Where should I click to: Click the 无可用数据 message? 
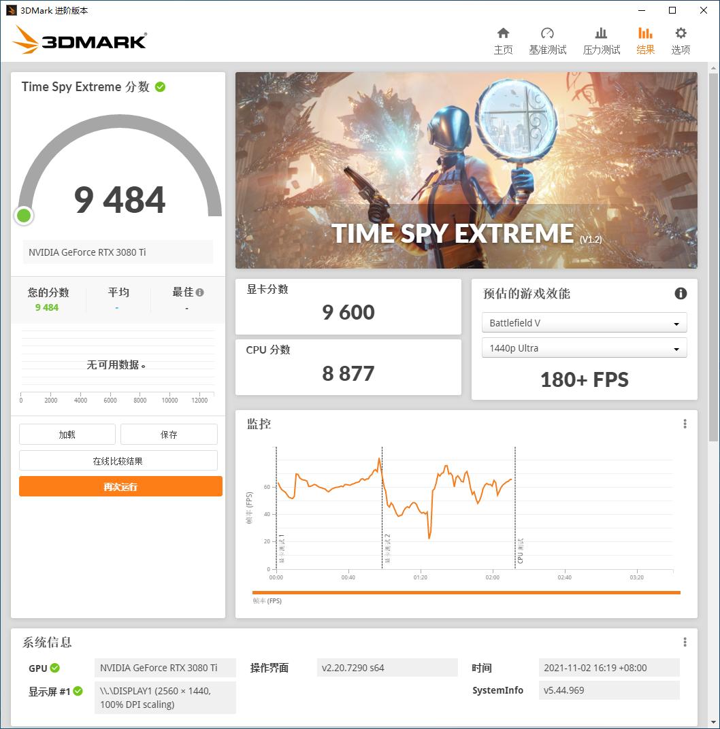coord(116,365)
